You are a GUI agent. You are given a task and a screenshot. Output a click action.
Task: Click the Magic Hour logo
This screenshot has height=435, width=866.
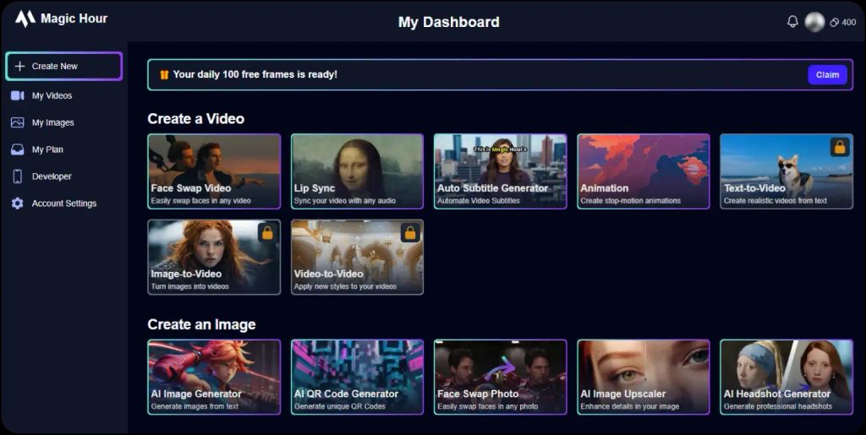25,19
